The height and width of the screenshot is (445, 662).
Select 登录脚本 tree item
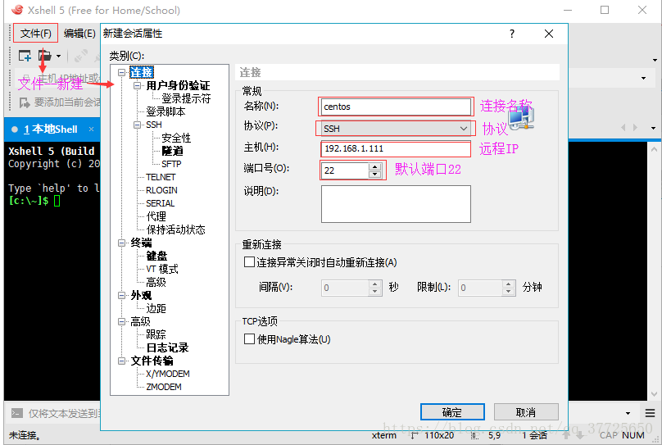tap(165, 112)
